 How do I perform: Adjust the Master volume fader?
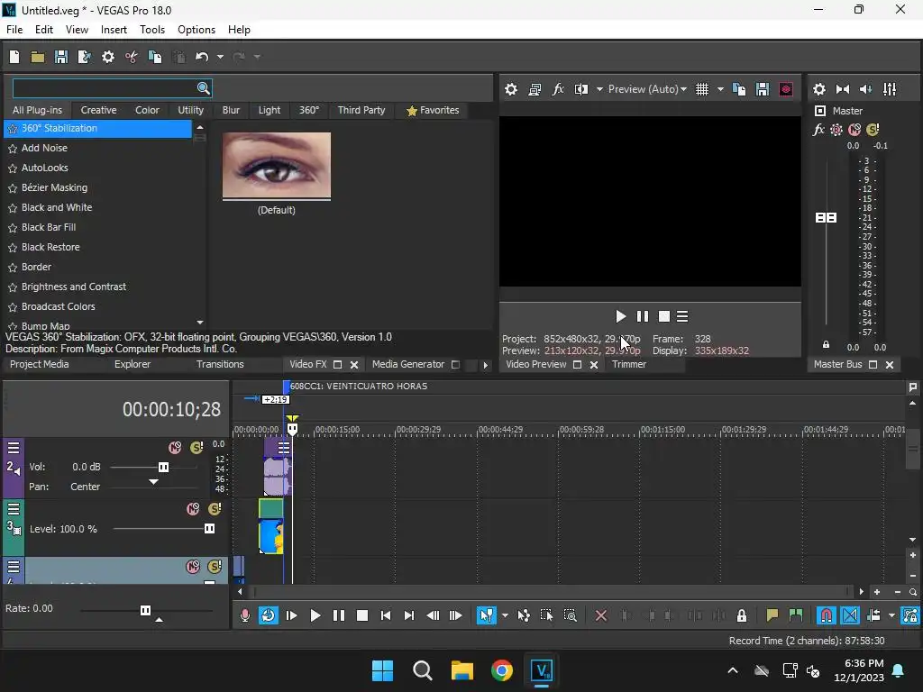[826, 218]
